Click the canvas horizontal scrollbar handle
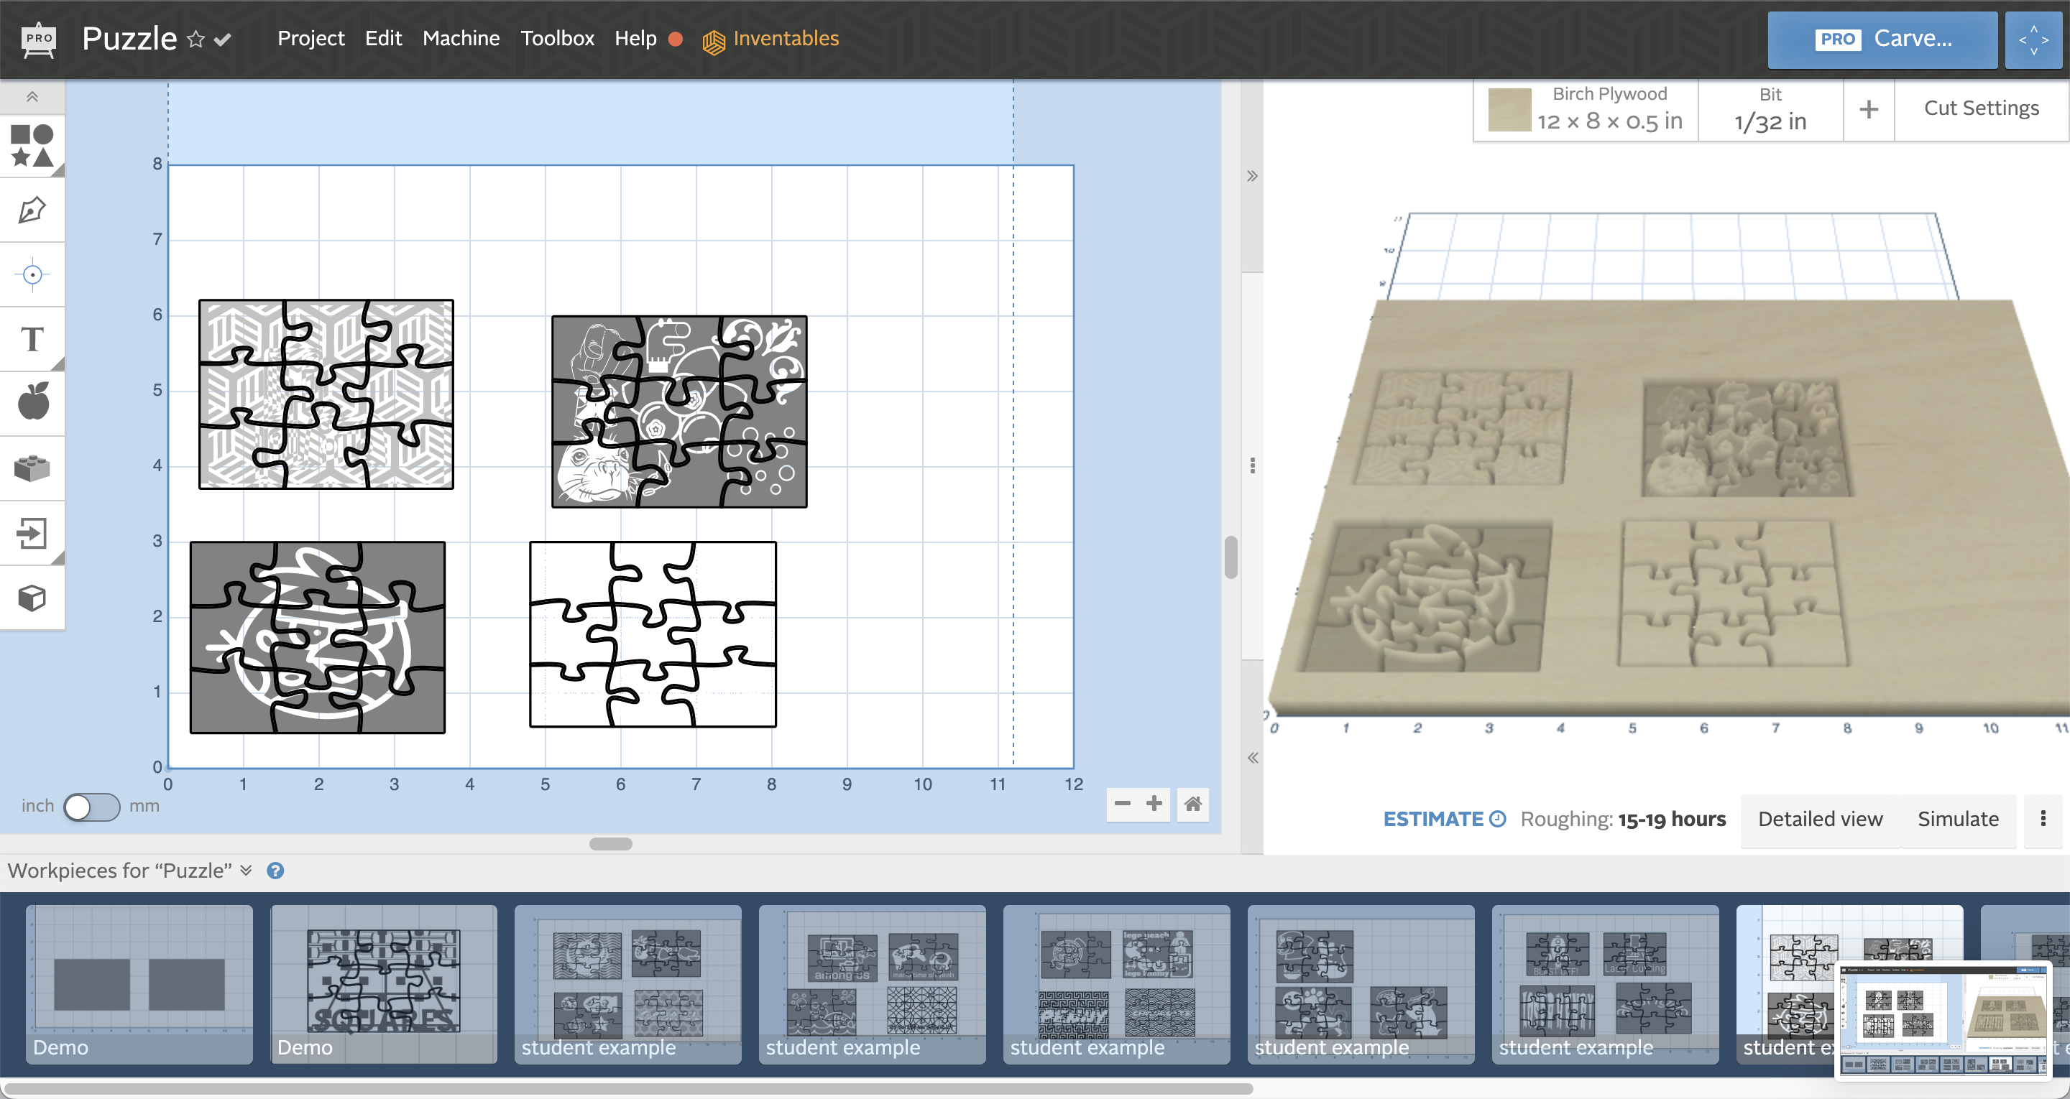This screenshot has height=1099, width=2070. [611, 843]
